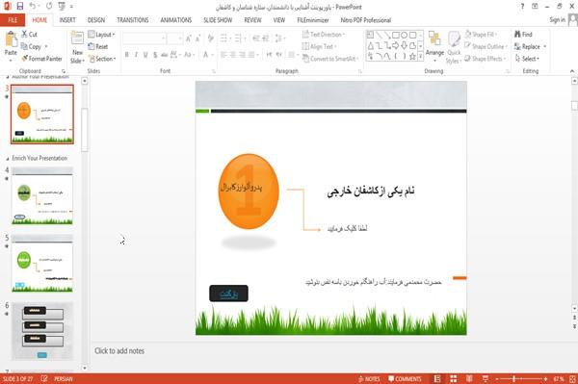Open the Select dropdown in Editing
Viewport: 578px width, 384px height.
[x=528, y=59]
